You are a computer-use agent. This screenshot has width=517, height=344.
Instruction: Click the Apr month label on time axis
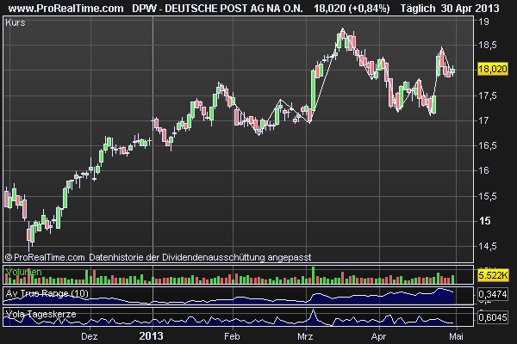coord(378,336)
